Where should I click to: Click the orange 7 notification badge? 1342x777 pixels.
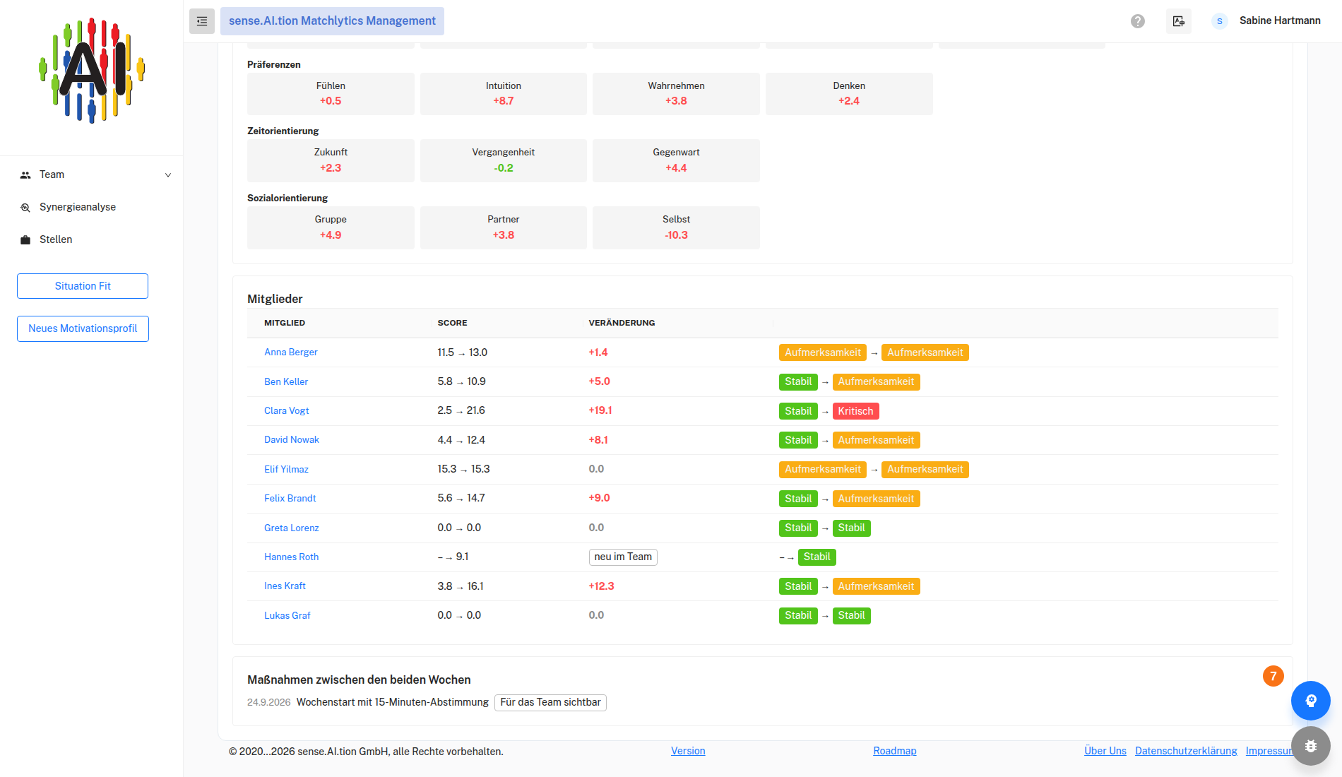tap(1273, 676)
